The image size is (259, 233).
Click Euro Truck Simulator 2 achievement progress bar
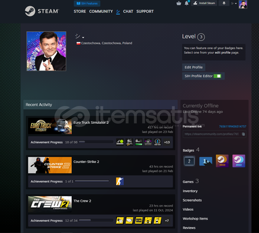96,142
